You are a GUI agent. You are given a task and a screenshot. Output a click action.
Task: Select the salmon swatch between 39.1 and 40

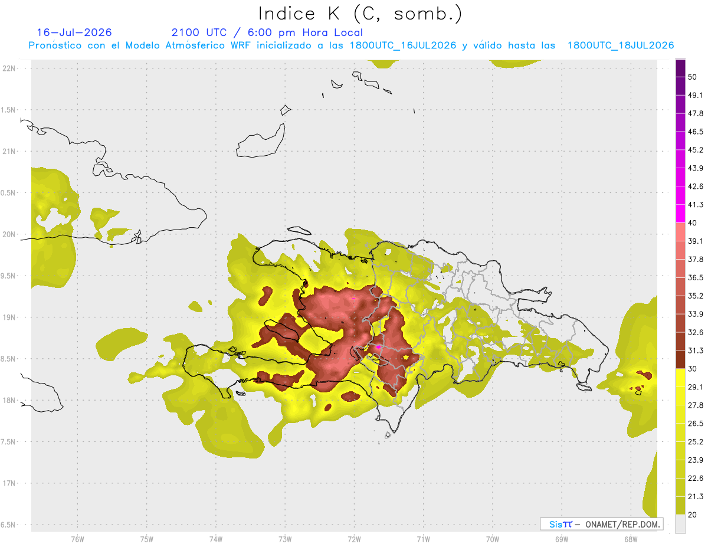point(680,232)
